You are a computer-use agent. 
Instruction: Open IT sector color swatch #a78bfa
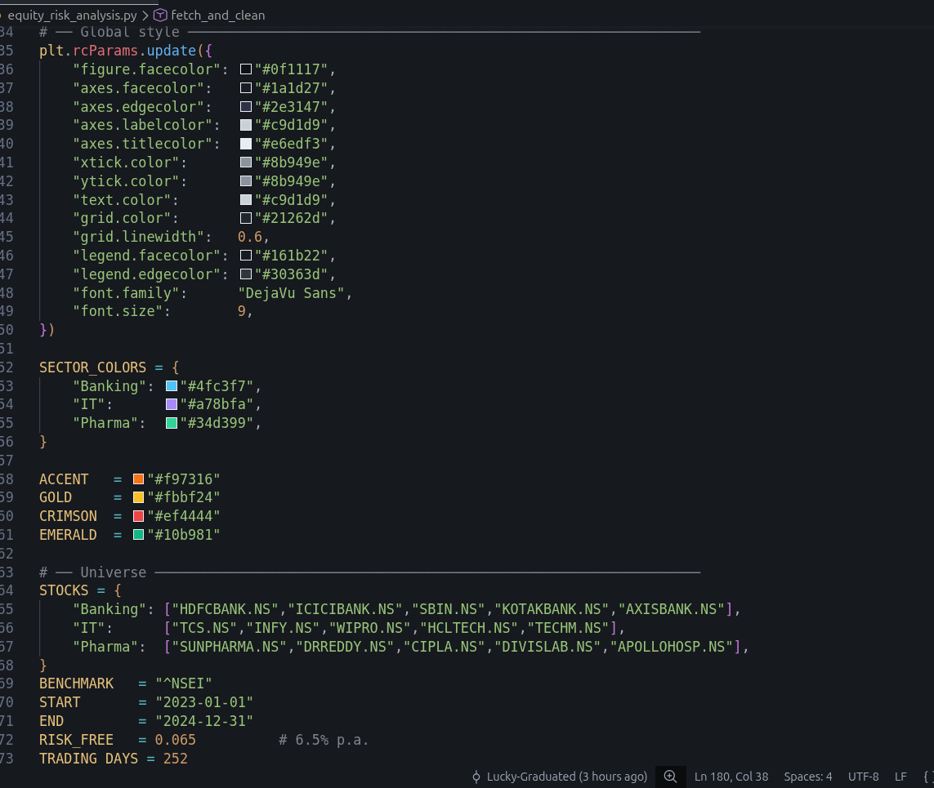click(x=172, y=405)
